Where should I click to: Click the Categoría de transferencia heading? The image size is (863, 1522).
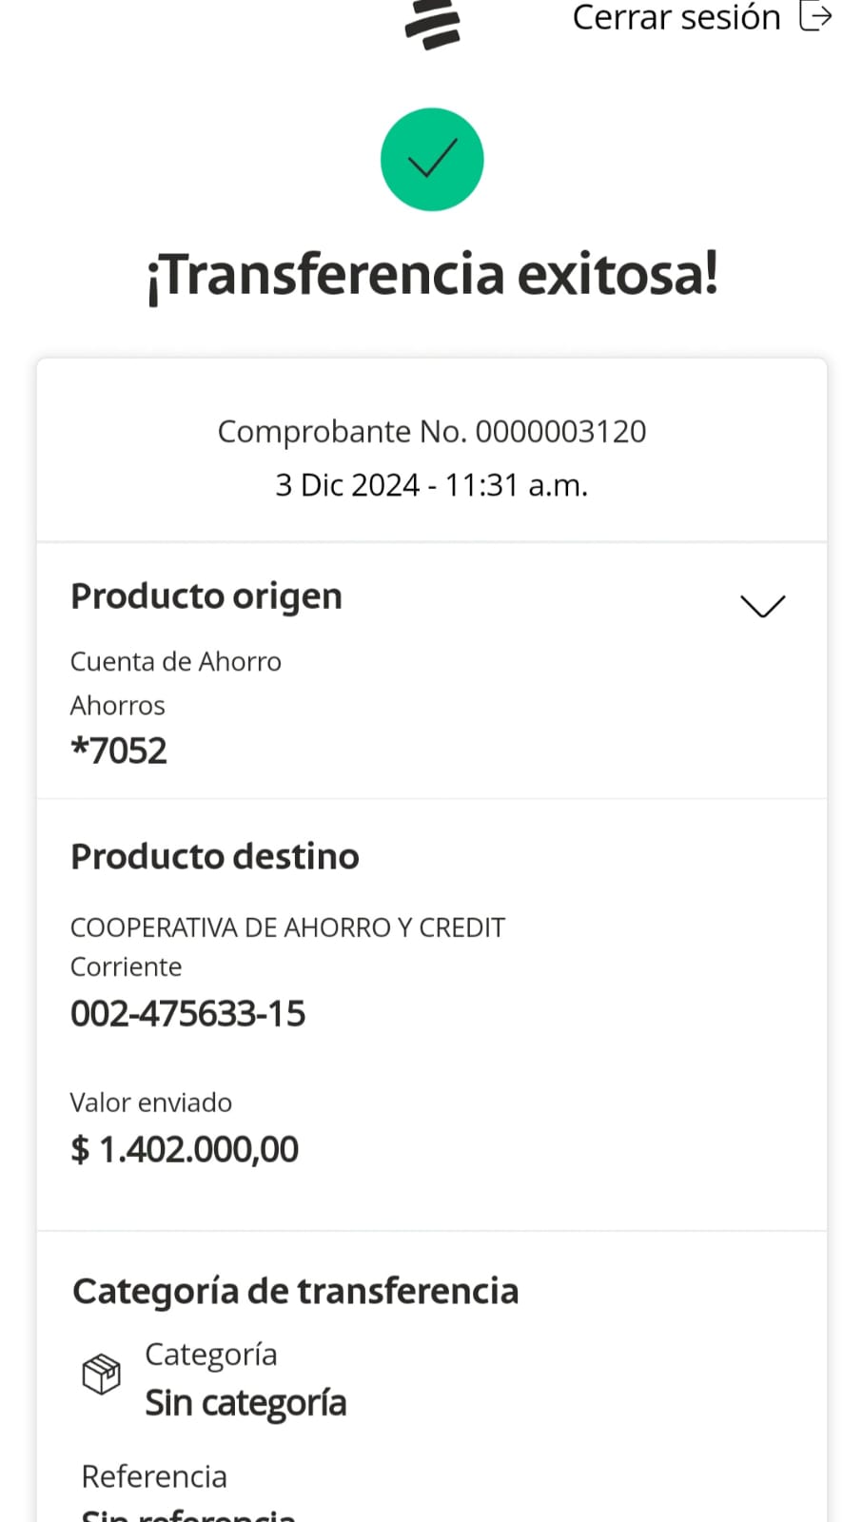(x=296, y=1291)
